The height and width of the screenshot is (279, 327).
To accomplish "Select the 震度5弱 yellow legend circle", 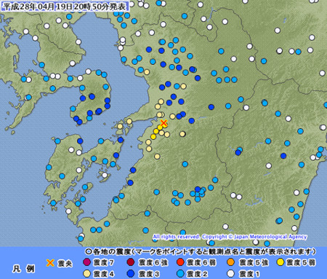I will click(x=280, y=262).
